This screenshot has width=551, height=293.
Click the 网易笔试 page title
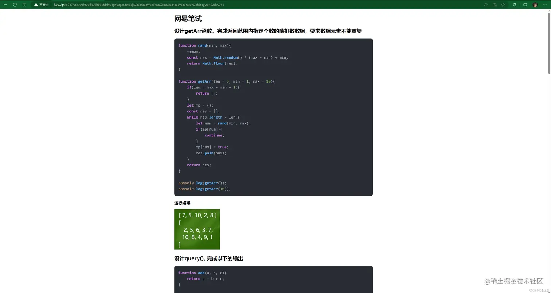tap(188, 19)
